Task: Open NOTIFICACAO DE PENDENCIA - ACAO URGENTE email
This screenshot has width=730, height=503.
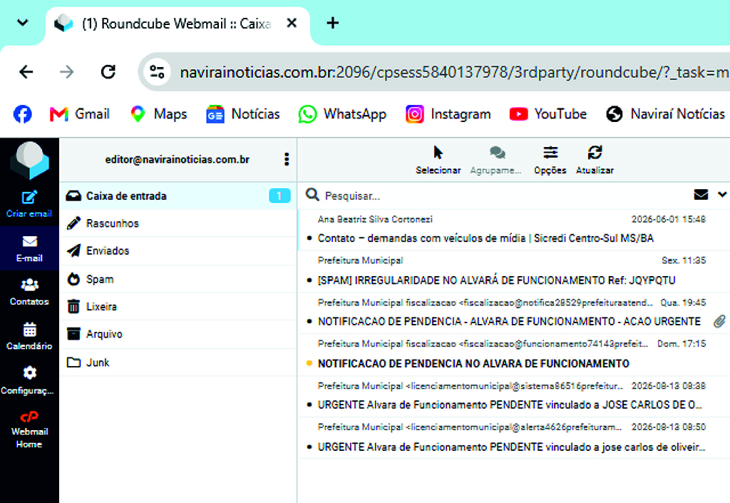Action: pos(512,313)
